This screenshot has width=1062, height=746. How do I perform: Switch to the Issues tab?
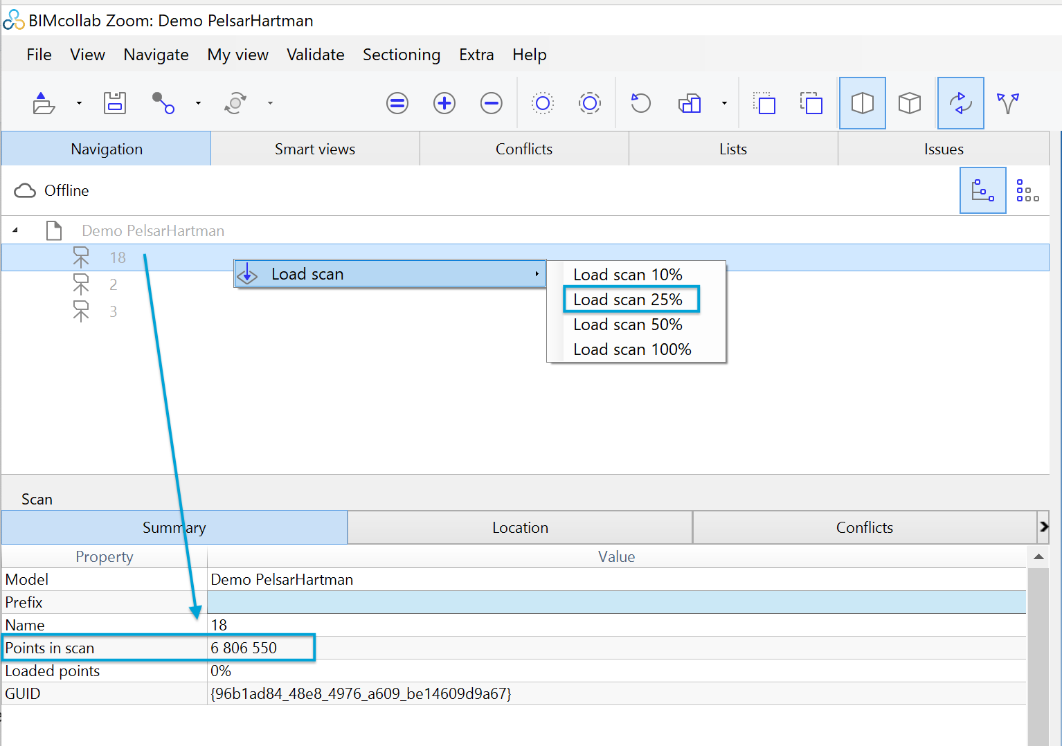point(944,149)
